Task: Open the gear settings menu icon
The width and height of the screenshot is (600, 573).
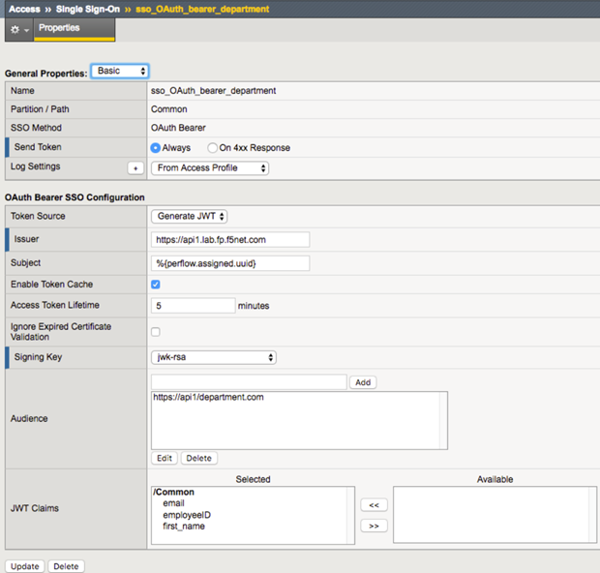Action: (x=15, y=30)
